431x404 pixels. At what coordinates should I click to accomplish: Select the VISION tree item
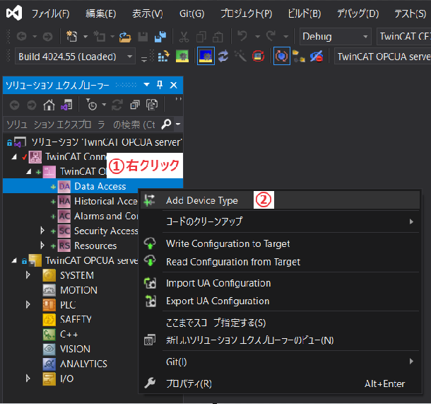75,349
